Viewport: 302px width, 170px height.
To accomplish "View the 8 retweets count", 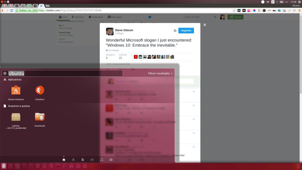I will tap(107, 58).
